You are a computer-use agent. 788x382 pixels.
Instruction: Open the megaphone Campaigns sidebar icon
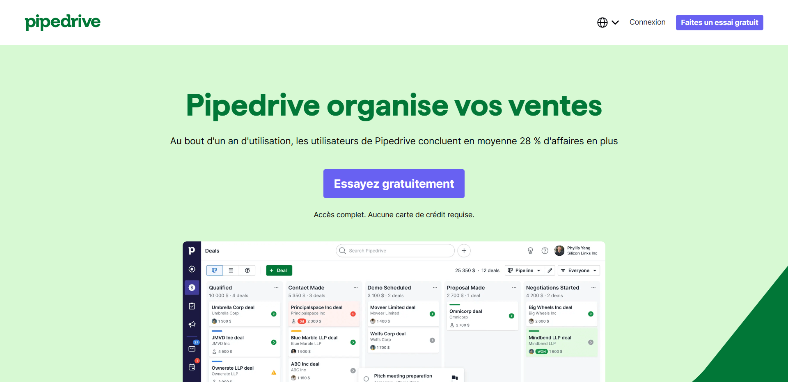tap(192, 325)
